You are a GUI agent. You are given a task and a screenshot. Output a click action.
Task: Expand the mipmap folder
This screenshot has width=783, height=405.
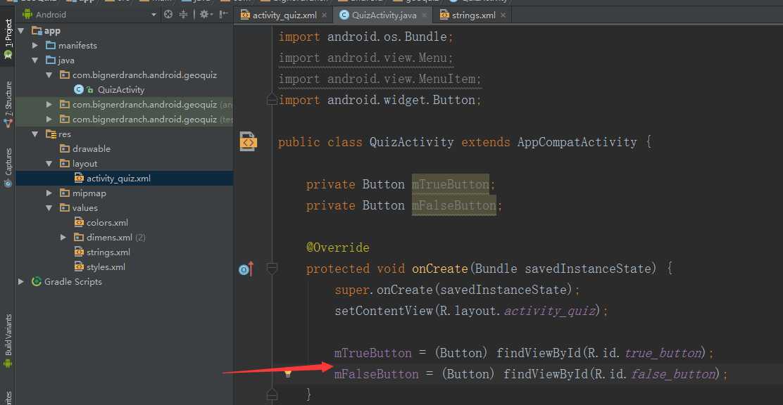[x=49, y=193]
